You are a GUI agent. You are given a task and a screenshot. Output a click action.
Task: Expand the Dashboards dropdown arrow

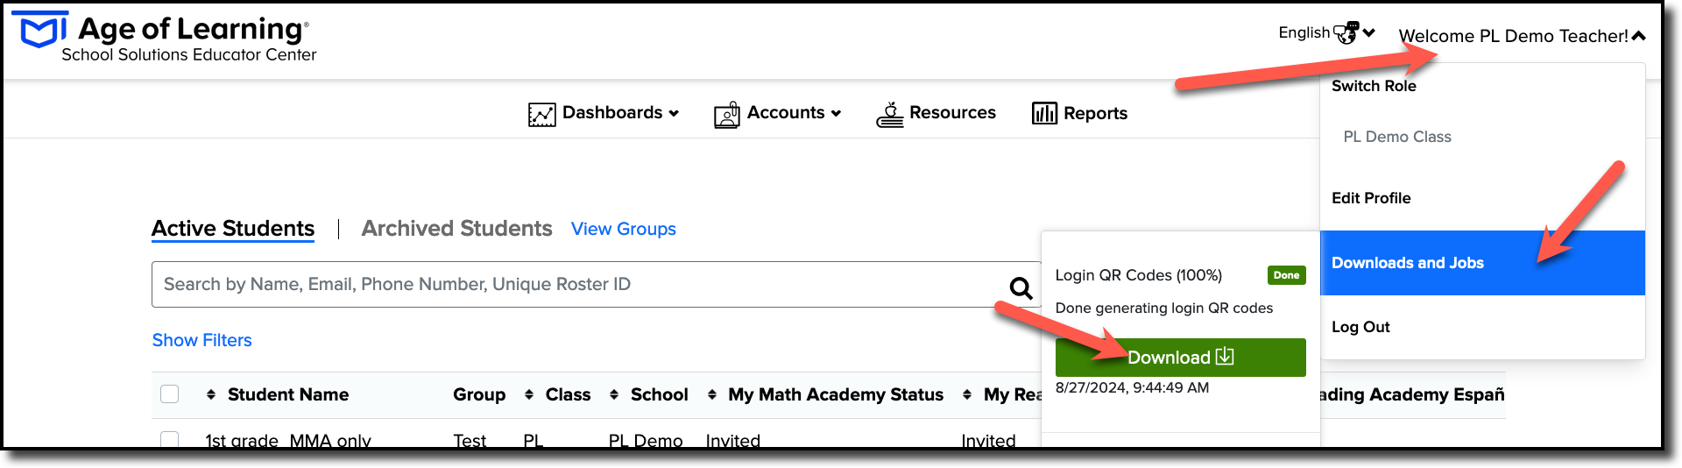pyautogui.click(x=674, y=113)
